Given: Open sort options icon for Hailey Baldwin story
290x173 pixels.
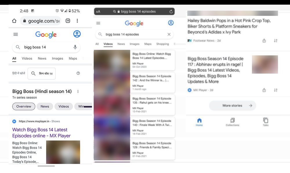Looking at the screenshot, I should click(275, 41).
